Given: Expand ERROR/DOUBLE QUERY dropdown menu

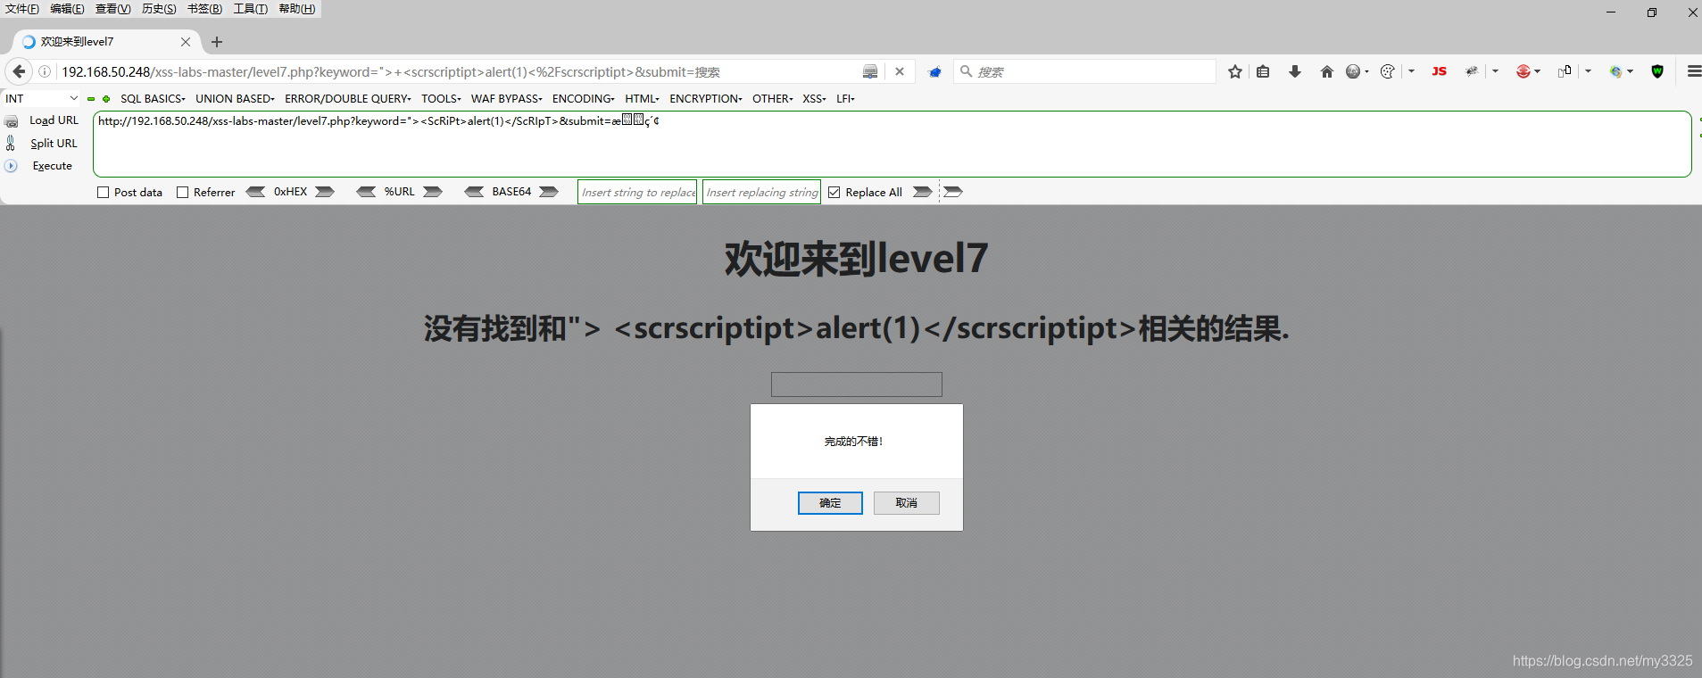Looking at the screenshot, I should [348, 99].
